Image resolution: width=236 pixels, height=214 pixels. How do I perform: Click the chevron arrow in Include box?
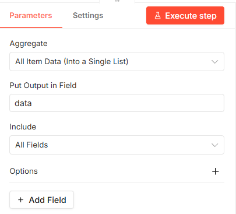pos(214,145)
